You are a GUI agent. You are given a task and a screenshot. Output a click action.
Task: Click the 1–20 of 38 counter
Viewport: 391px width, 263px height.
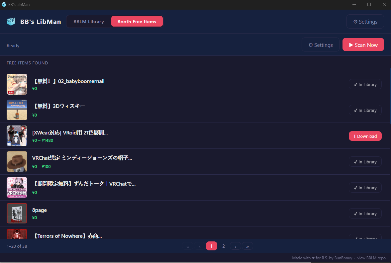pos(17,246)
